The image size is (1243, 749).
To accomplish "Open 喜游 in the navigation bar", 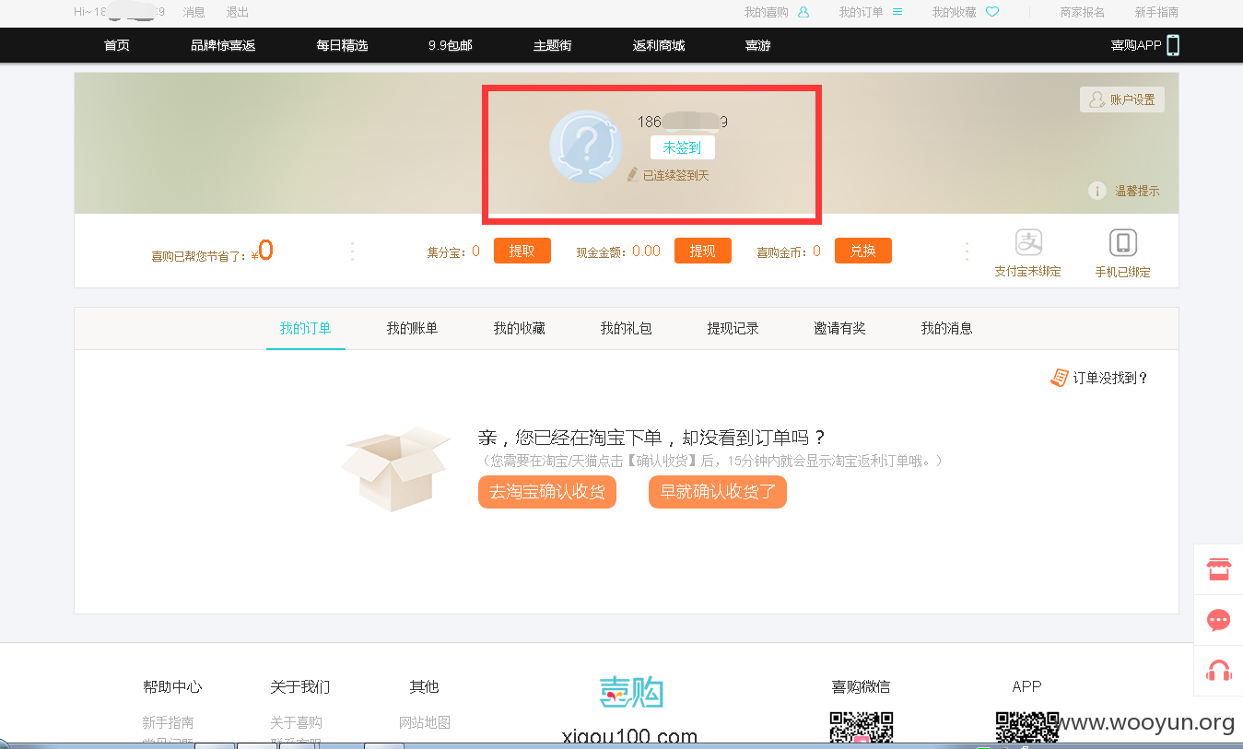I will (757, 45).
